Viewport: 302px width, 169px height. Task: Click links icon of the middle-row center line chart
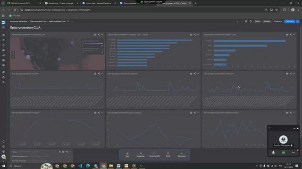point(195,74)
